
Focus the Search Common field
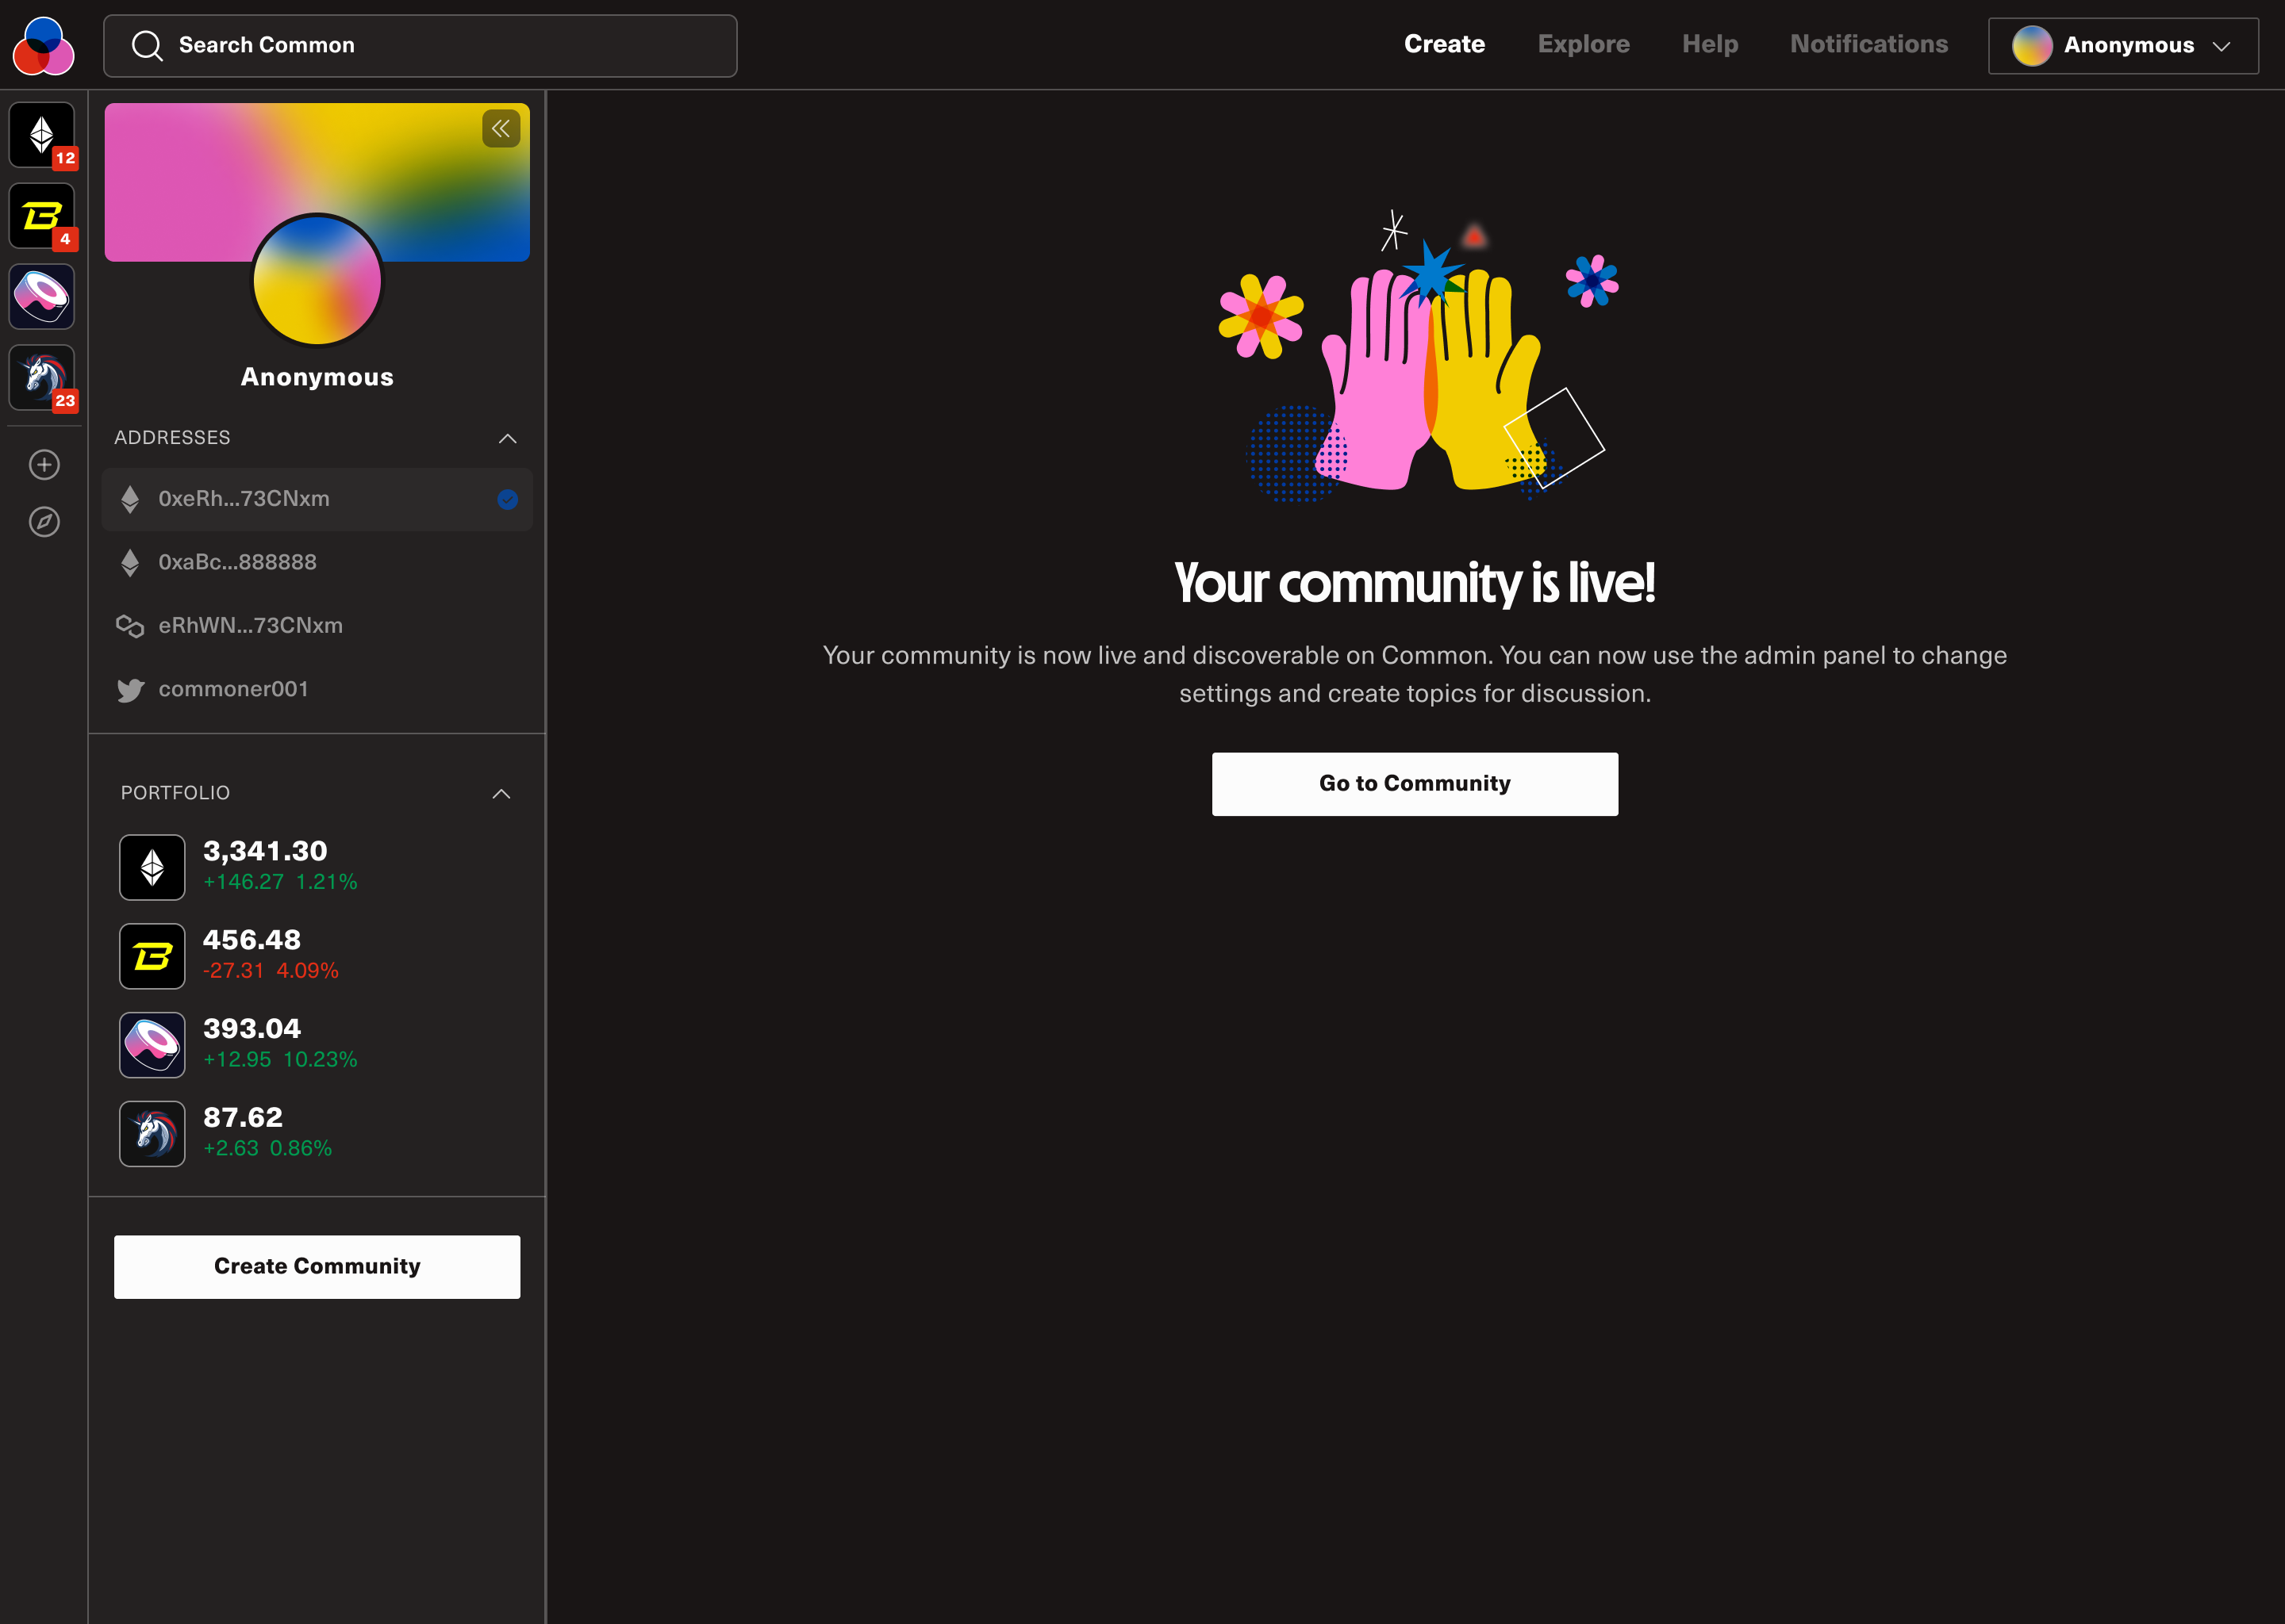421,46
